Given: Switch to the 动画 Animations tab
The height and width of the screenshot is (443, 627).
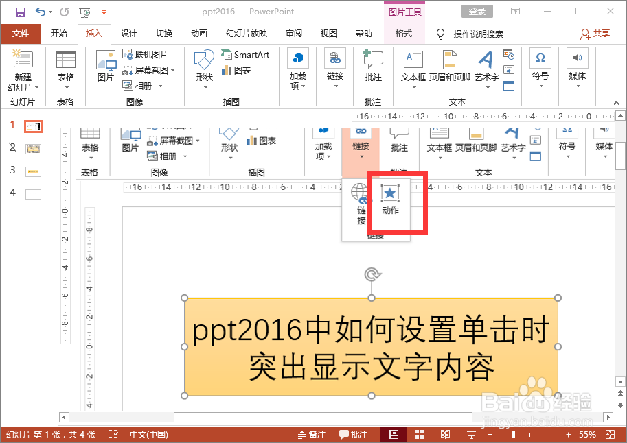Looking at the screenshot, I should [199, 34].
